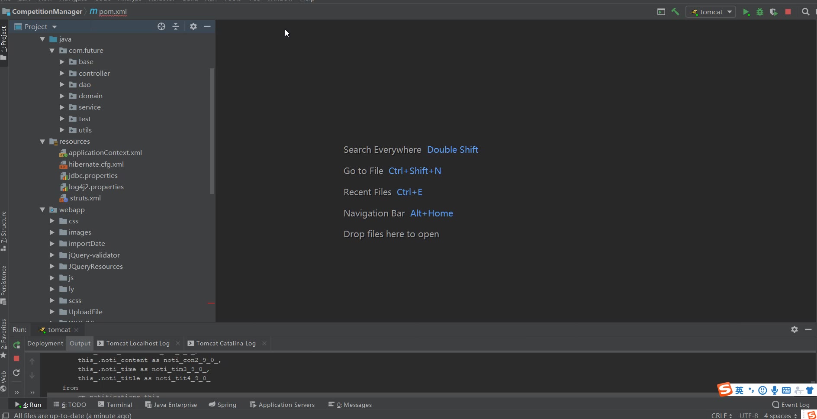Toggle the Event Log tool window
This screenshot has height=419, width=817.
[x=791, y=405]
